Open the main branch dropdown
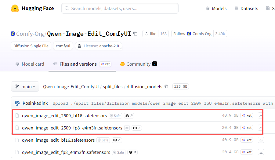Image resolution: width=275 pixels, height=160 pixels. click(25, 86)
